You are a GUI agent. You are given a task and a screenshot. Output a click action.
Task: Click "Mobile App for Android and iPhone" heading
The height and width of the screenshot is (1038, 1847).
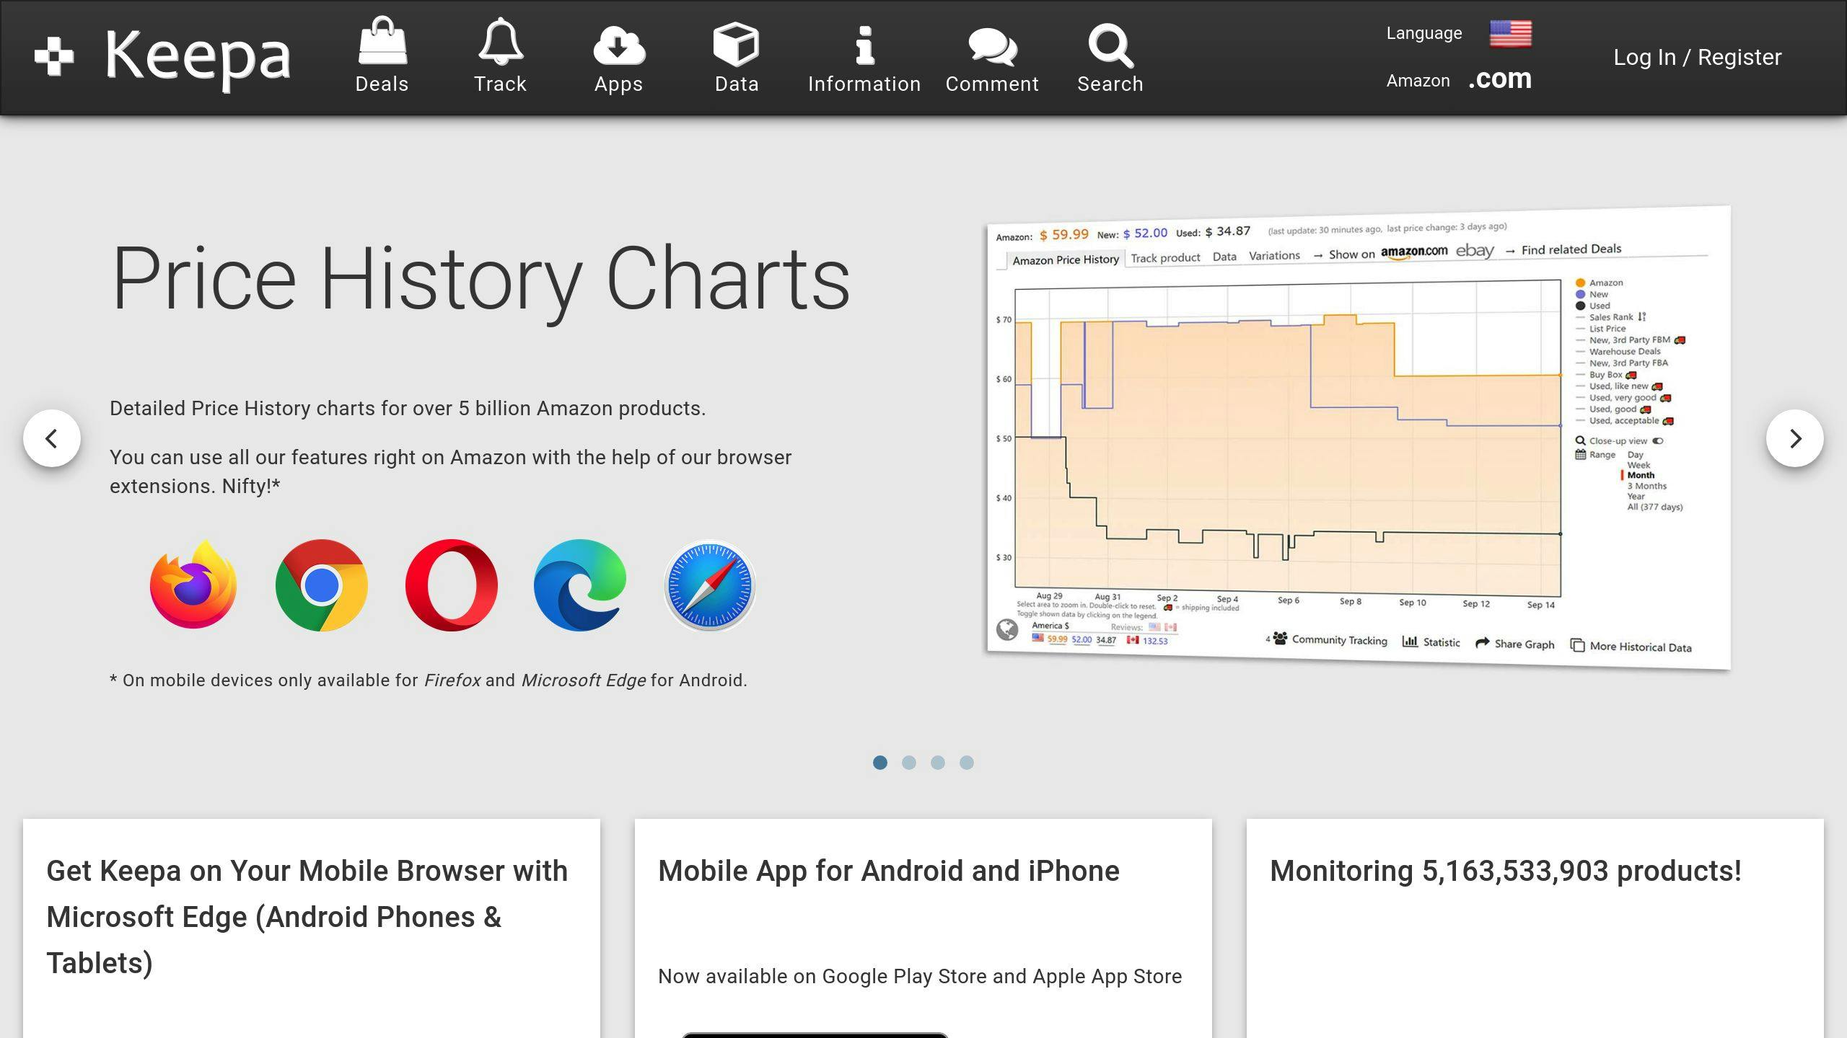point(889,871)
